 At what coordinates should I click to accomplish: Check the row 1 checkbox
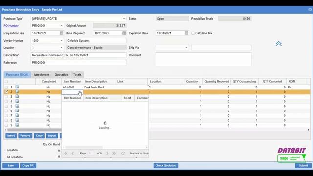click(6, 87)
